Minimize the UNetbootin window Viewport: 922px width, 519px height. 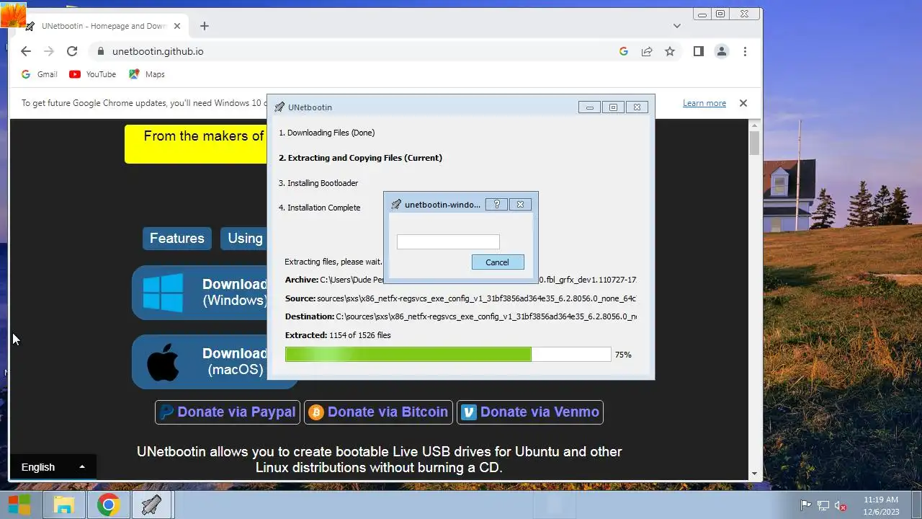pyautogui.click(x=589, y=107)
